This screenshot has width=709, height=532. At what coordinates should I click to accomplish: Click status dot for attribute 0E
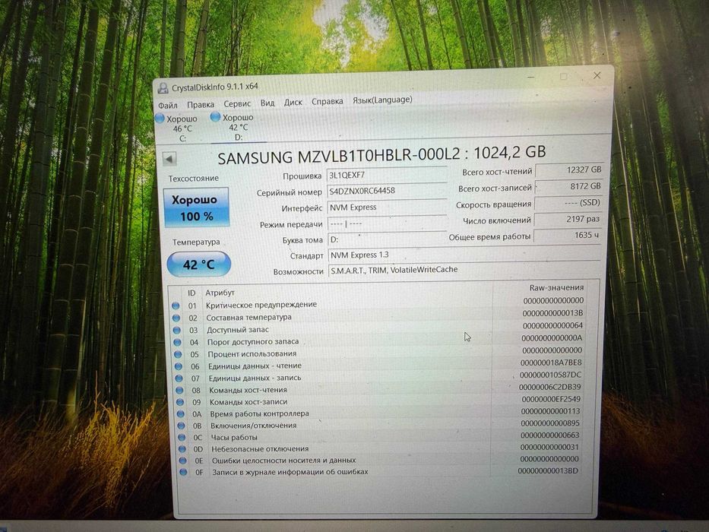tap(182, 461)
